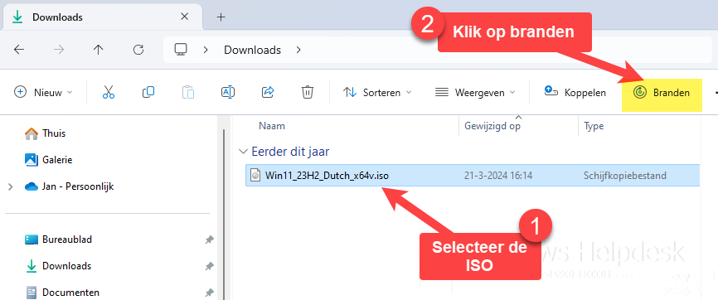Open a new tab with the plus button
Image resolution: width=718 pixels, height=300 pixels.
coord(221,17)
